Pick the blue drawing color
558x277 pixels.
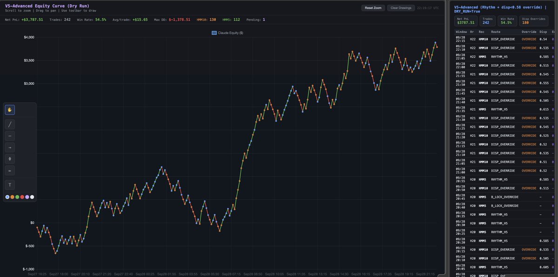point(7,197)
